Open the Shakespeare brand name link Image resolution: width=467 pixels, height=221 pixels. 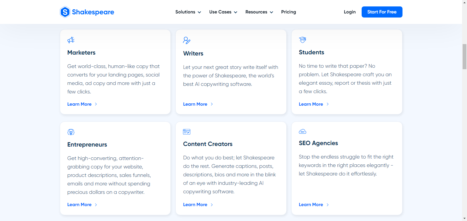(93, 12)
